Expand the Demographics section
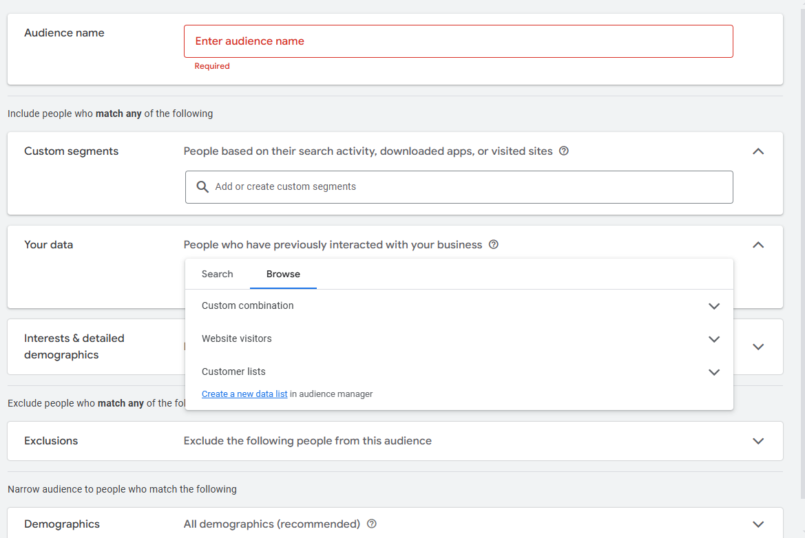The height and width of the screenshot is (538, 805). click(x=758, y=524)
